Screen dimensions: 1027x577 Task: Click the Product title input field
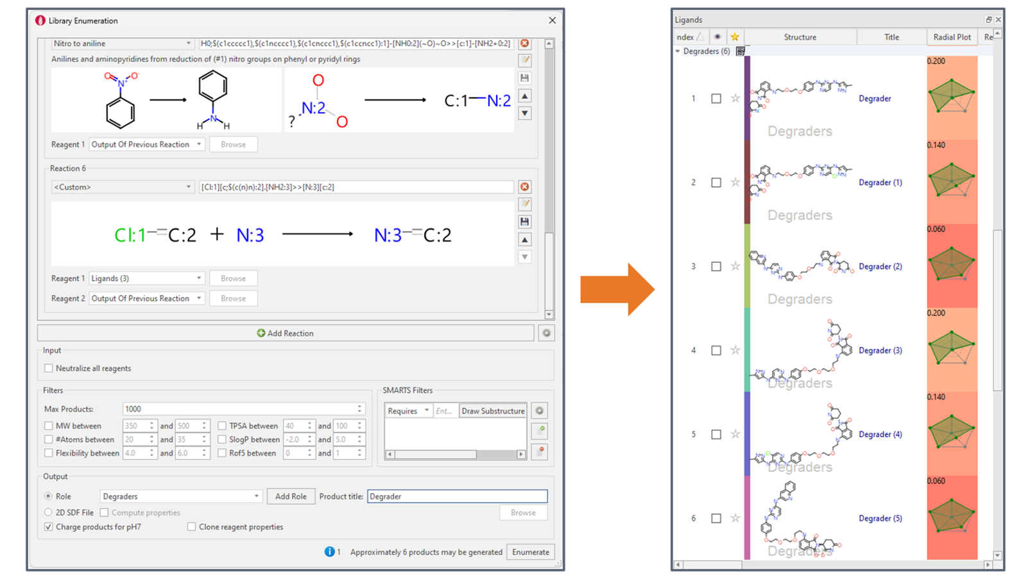click(x=457, y=496)
